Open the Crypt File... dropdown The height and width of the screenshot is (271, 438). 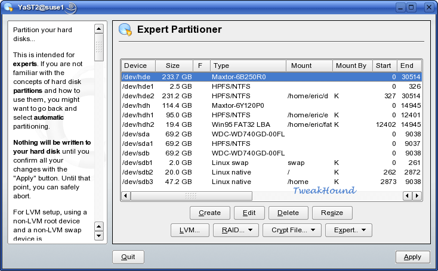[x=292, y=230]
